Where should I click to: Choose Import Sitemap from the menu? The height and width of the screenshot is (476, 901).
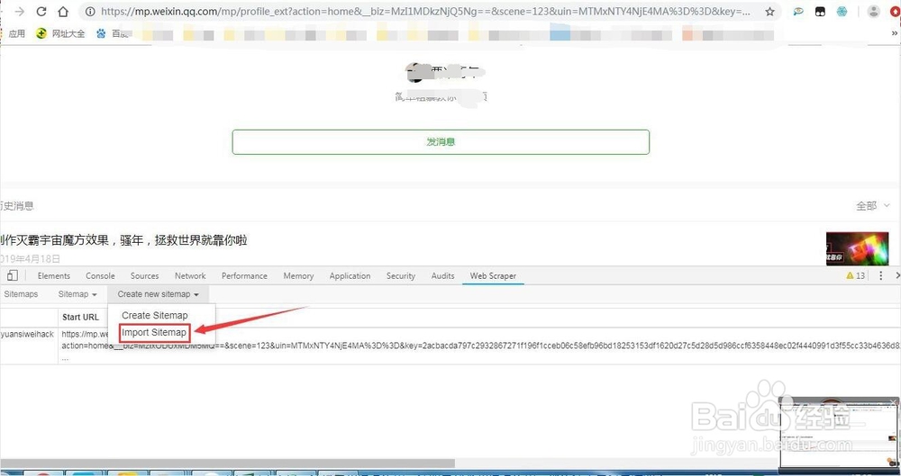[154, 332]
